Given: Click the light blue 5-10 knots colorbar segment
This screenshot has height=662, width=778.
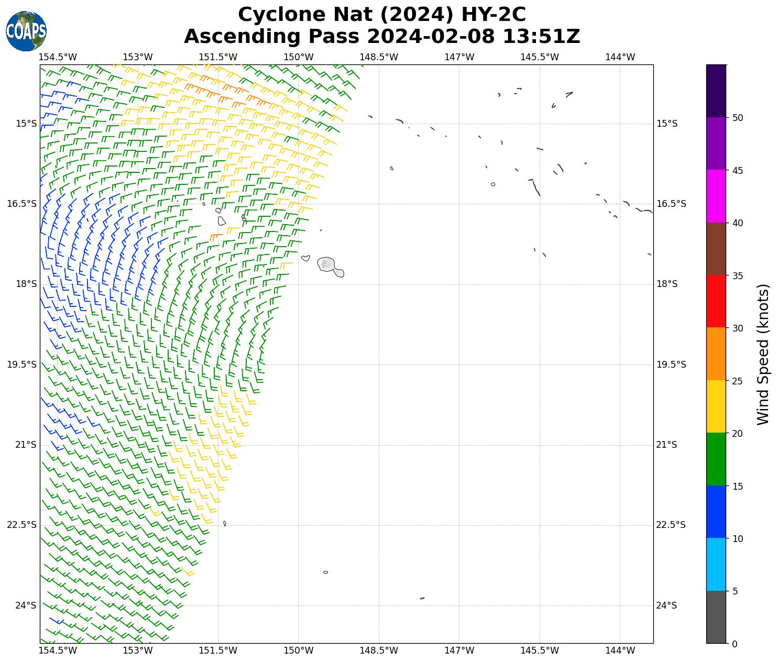Looking at the screenshot, I should pyautogui.click(x=716, y=564).
